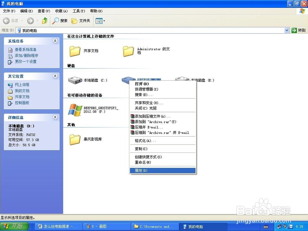This screenshot has width=308, height=231.
Task: Choose 复制(C) in context menu
Action: point(163,149)
